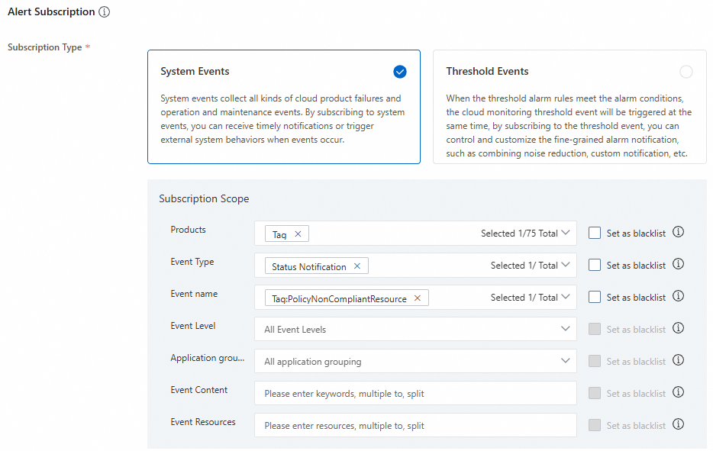Viewport: 713px width, 451px height.
Task: Click the Event Content keywords field
Action: (x=415, y=394)
